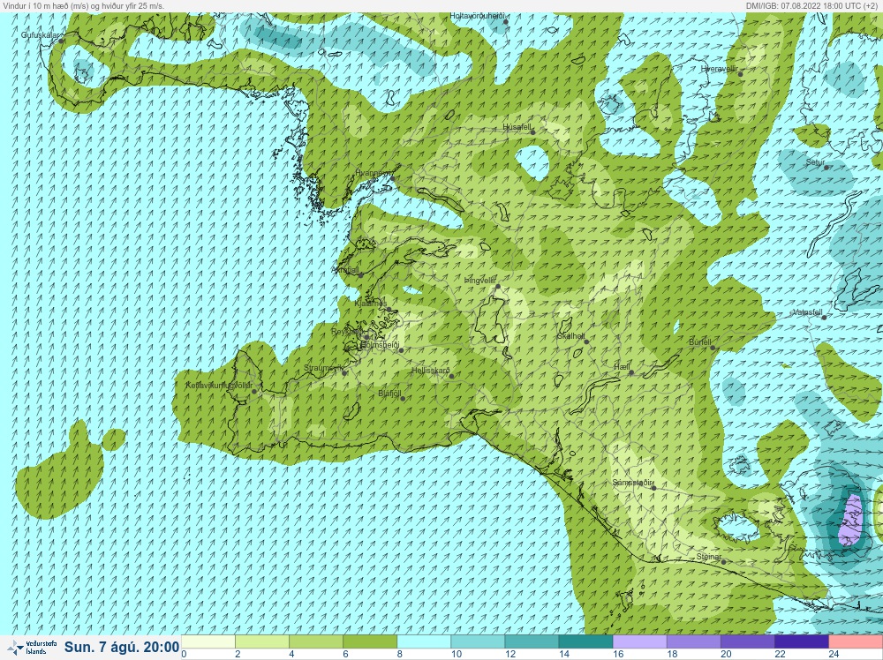This screenshot has height=660, width=883.
Task: Select the Hellisskarð station label
Action: pos(431,371)
